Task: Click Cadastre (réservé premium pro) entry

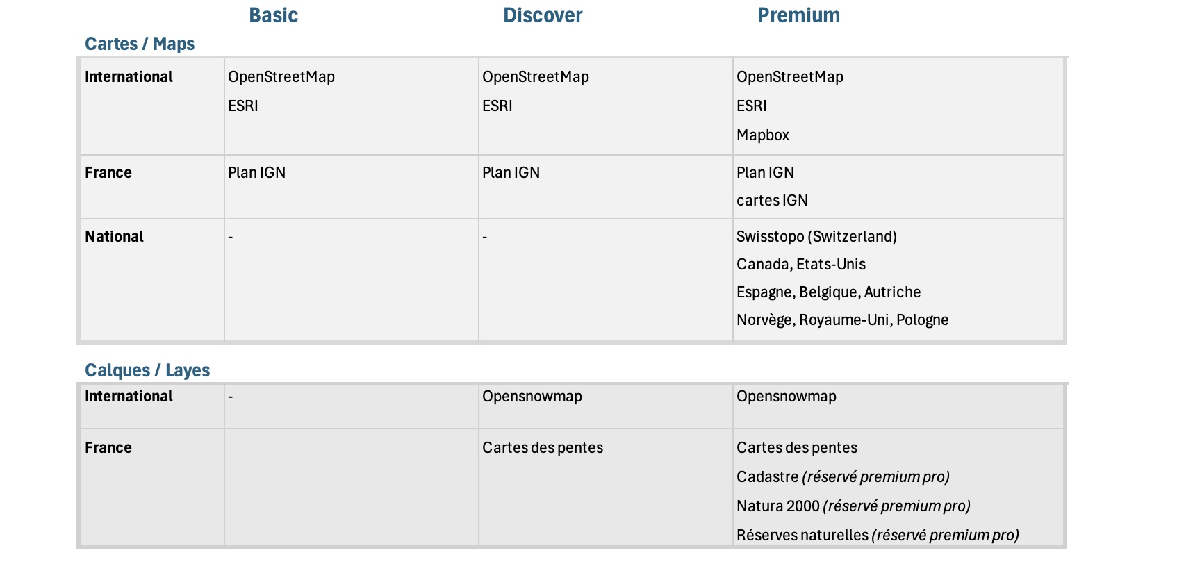Action: tap(842, 476)
